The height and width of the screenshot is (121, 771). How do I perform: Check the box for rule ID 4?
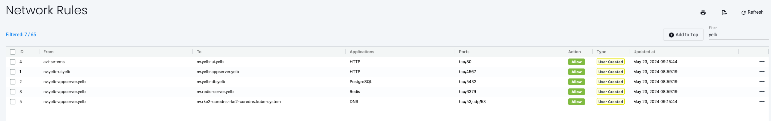point(13,62)
